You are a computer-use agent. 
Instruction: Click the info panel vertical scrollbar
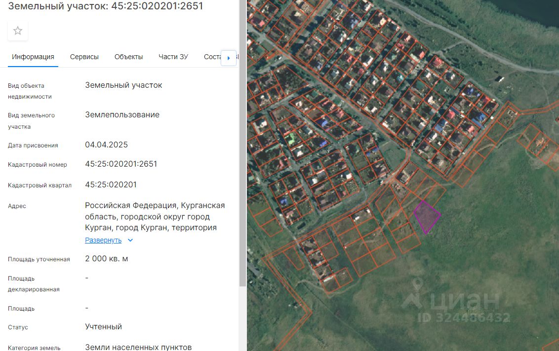(242, 142)
